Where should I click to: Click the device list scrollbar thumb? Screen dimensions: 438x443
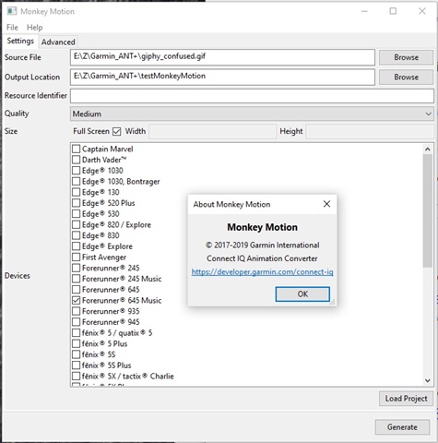point(428,211)
